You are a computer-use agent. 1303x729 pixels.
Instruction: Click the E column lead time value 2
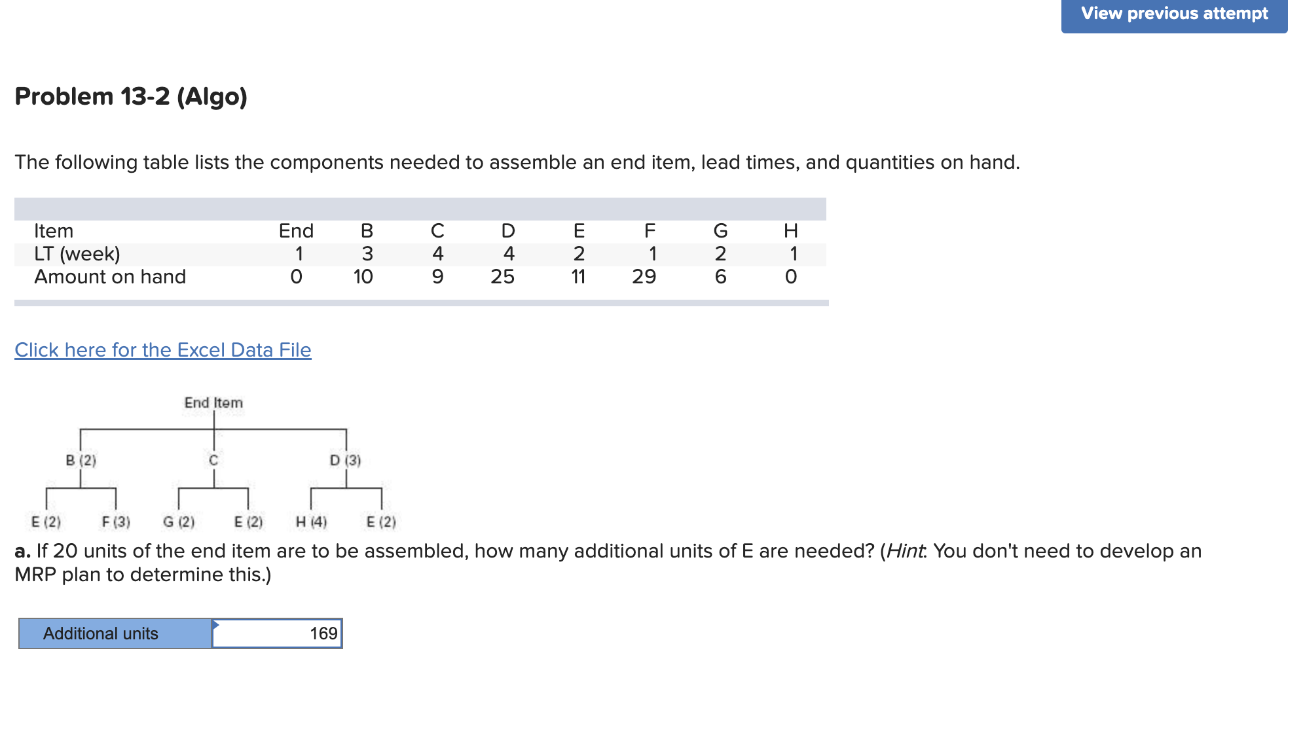(578, 253)
